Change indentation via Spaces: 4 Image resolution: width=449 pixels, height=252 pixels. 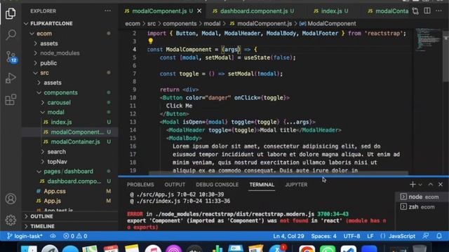click(x=323, y=237)
